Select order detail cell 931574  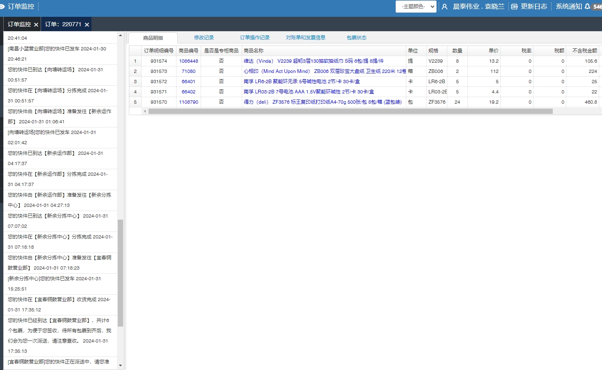click(x=159, y=61)
